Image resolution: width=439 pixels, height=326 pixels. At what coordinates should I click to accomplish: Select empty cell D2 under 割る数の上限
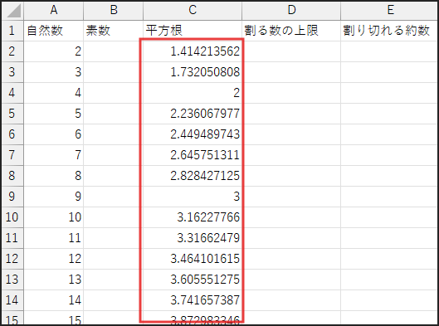click(291, 51)
